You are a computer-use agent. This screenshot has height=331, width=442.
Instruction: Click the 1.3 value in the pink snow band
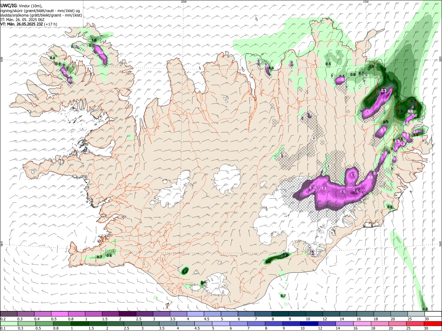(324, 188)
